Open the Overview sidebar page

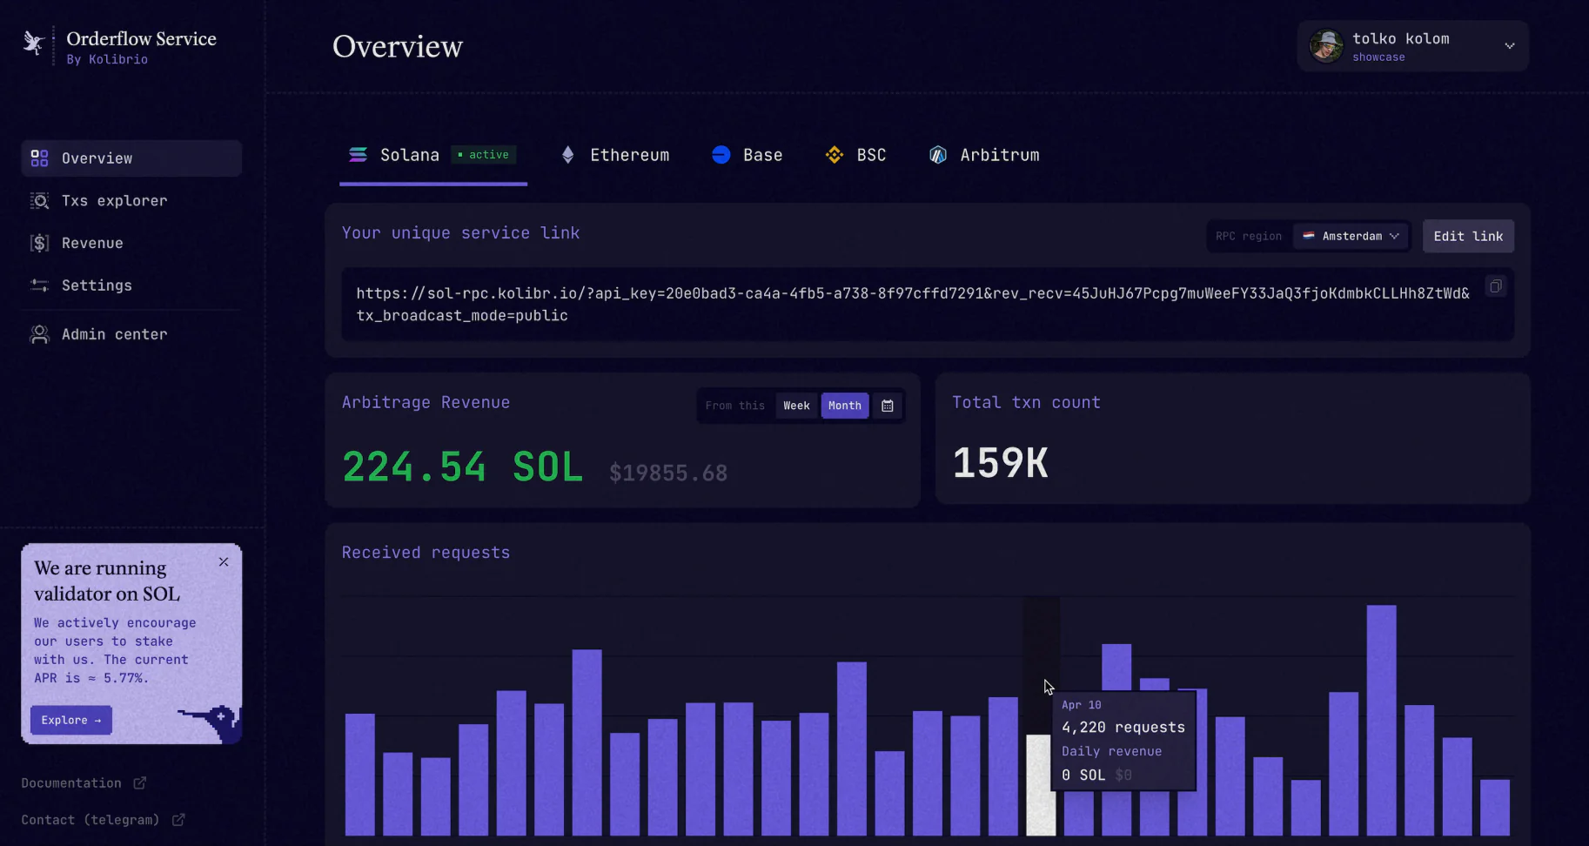[x=131, y=158]
